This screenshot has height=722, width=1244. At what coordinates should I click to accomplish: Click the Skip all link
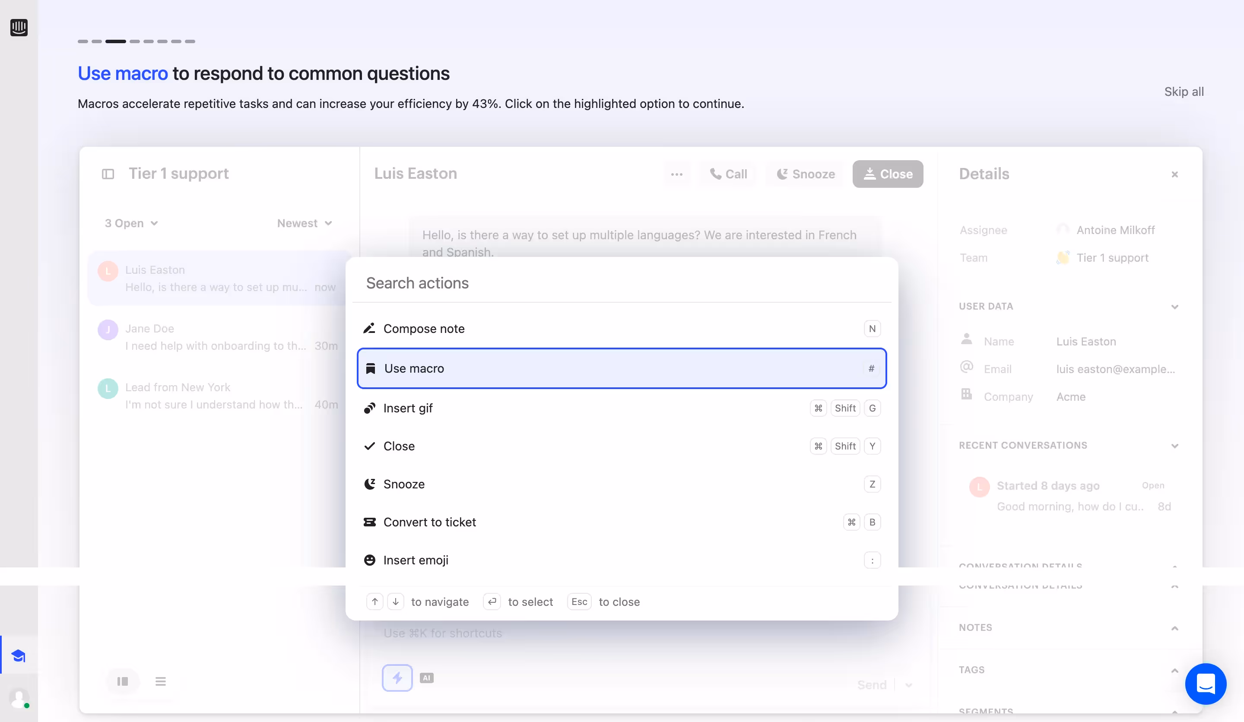click(1184, 92)
